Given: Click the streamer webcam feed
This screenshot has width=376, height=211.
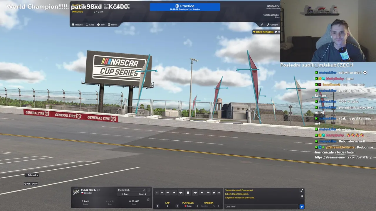Looking at the screenshot, I should (x=328, y=31).
